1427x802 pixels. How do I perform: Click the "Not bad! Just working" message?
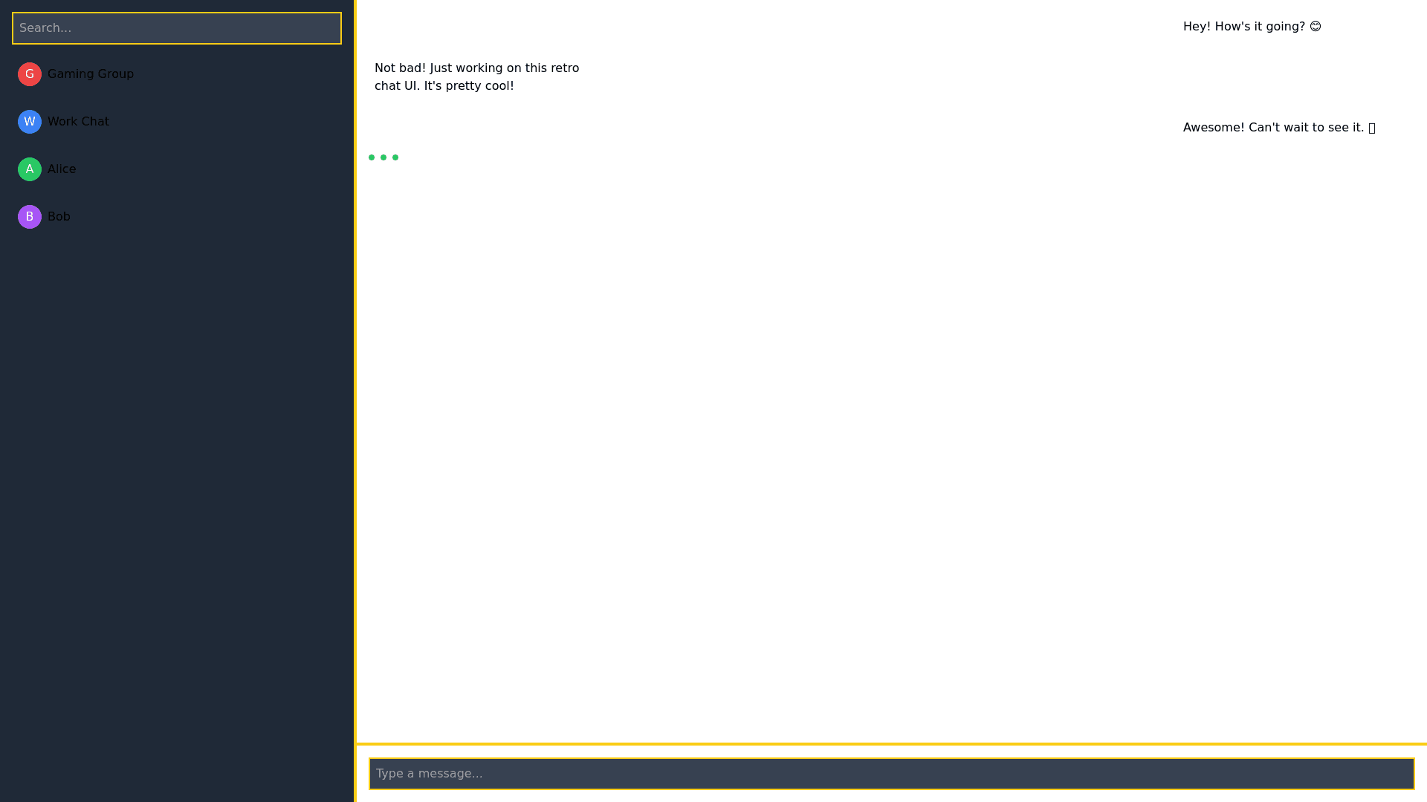point(476,77)
